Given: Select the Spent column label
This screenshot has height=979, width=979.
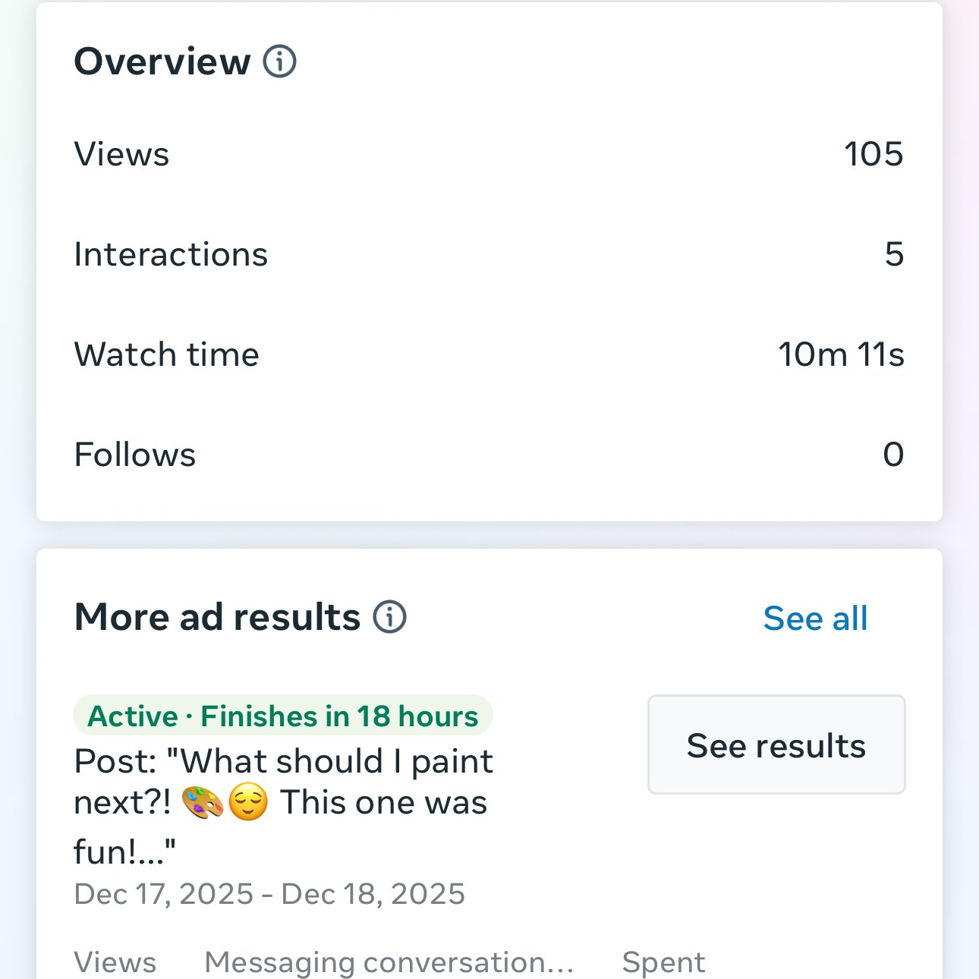Looking at the screenshot, I should pos(664,962).
